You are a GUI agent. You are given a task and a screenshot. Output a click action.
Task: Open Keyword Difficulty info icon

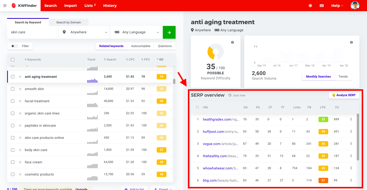[233, 42]
